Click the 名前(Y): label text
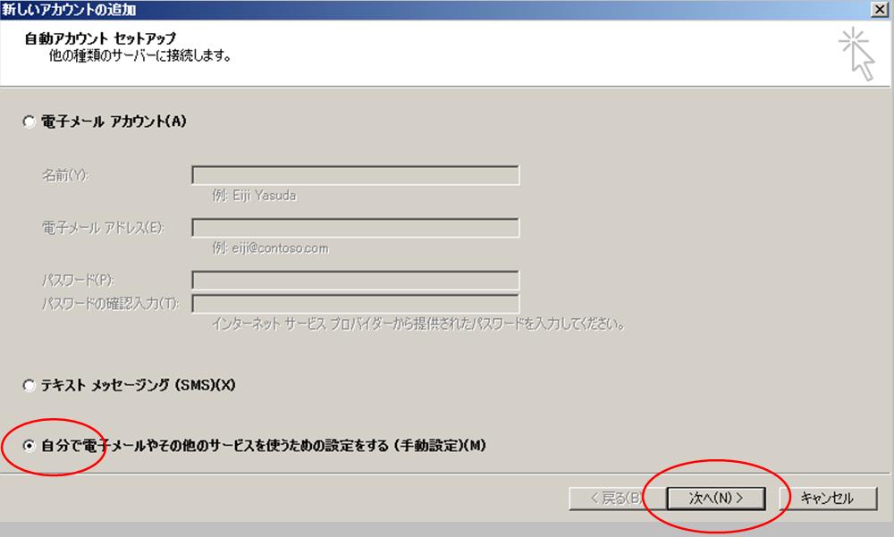This screenshot has height=537, width=894. coord(65,175)
